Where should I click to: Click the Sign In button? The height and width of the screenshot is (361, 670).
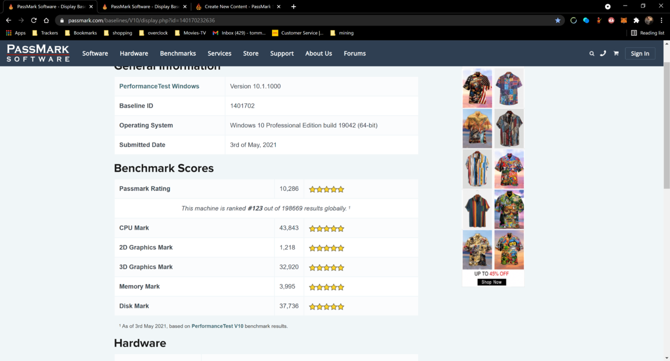[x=640, y=54]
